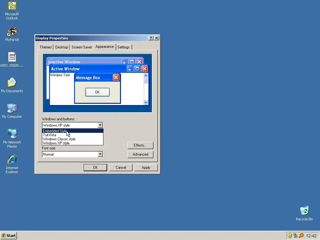
Task: Collapse the Windows and buttons dropdown arrow
Action: 100,125
